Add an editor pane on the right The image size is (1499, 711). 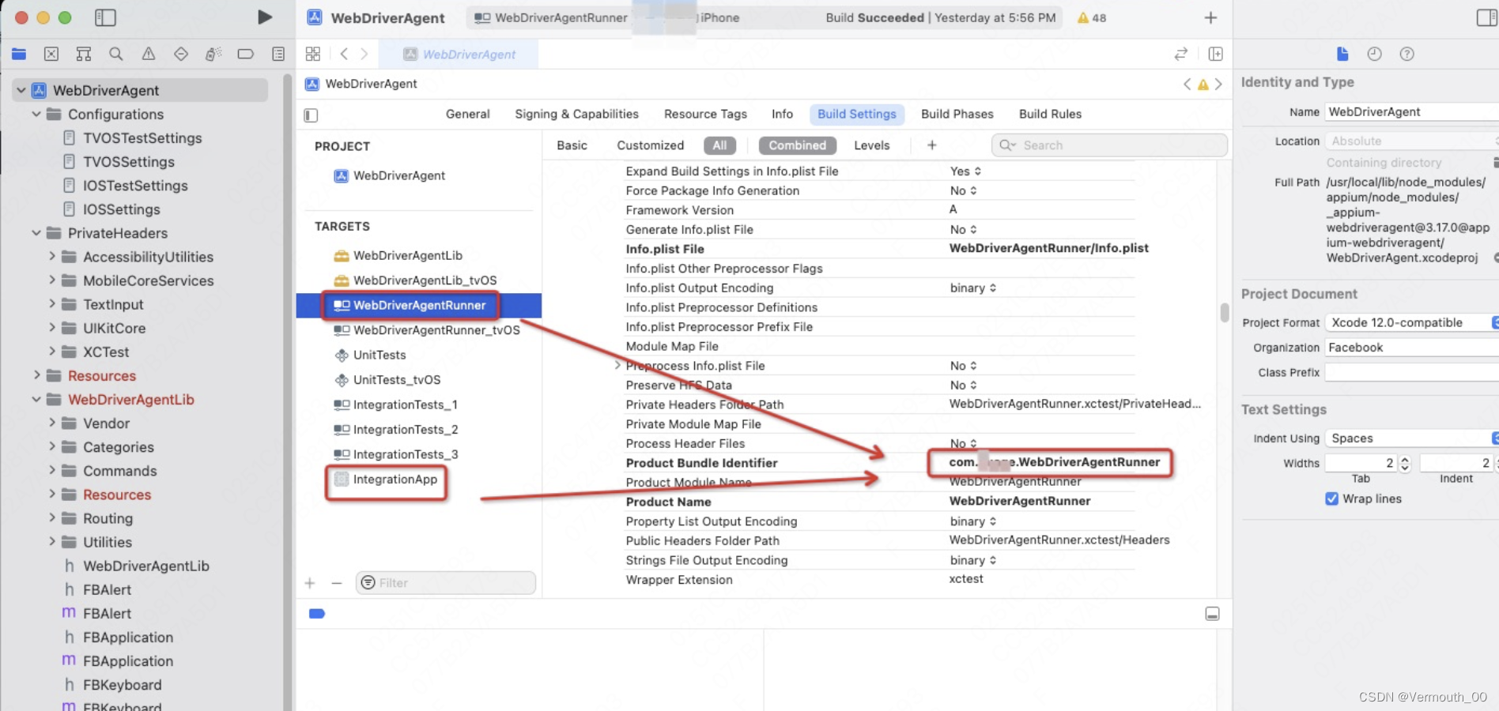1216,54
